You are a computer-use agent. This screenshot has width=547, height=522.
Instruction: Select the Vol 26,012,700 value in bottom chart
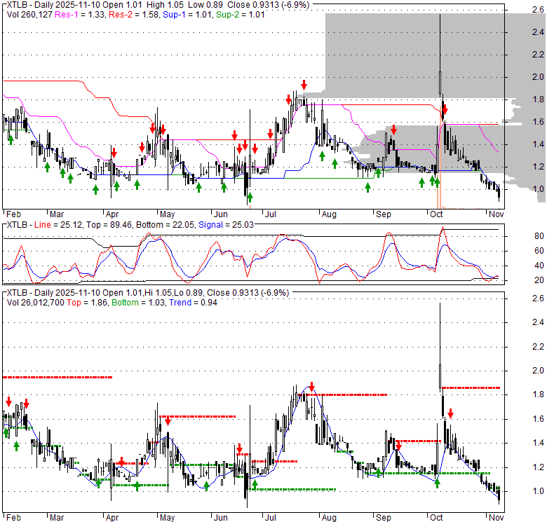click(x=35, y=303)
